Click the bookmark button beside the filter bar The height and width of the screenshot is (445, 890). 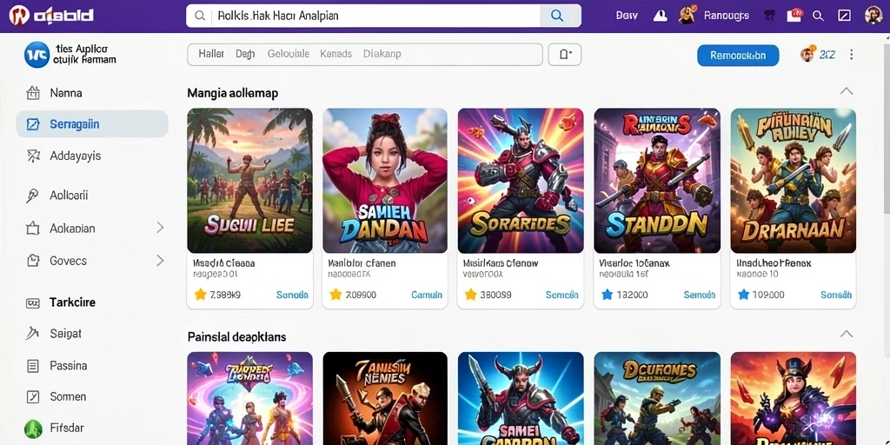coord(565,55)
